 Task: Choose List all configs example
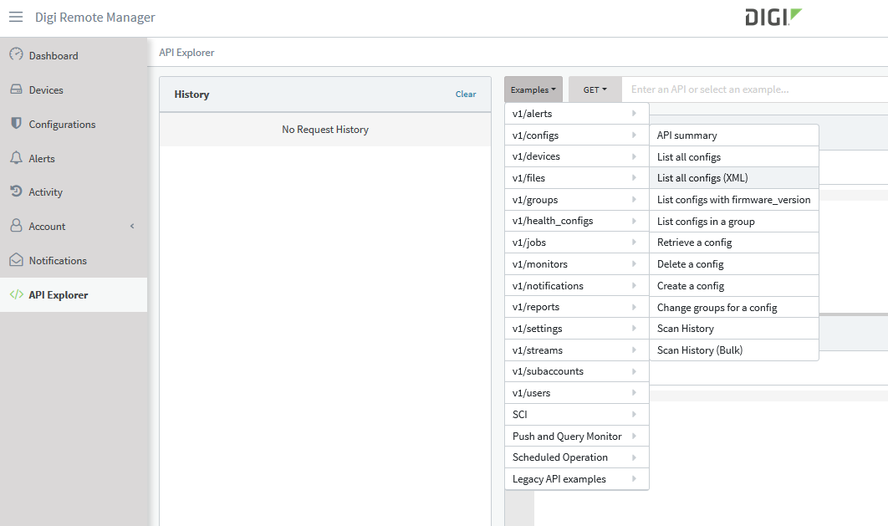click(x=734, y=157)
